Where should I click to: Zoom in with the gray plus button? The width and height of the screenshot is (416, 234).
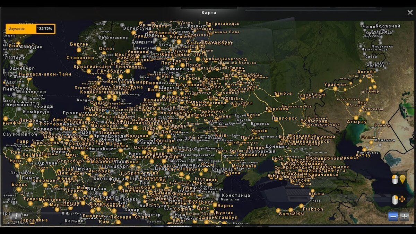pos(404,217)
